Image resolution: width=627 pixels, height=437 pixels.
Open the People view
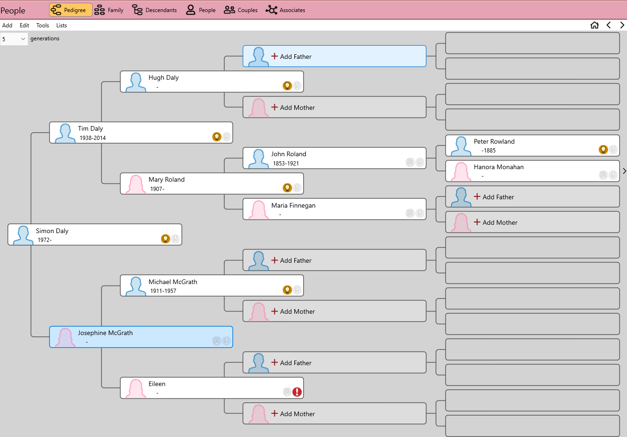(x=200, y=9)
